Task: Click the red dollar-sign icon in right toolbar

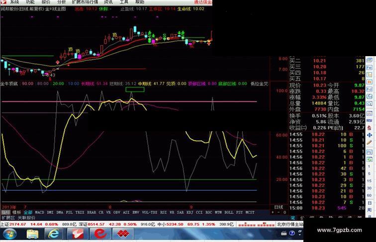Action: pos(370,128)
